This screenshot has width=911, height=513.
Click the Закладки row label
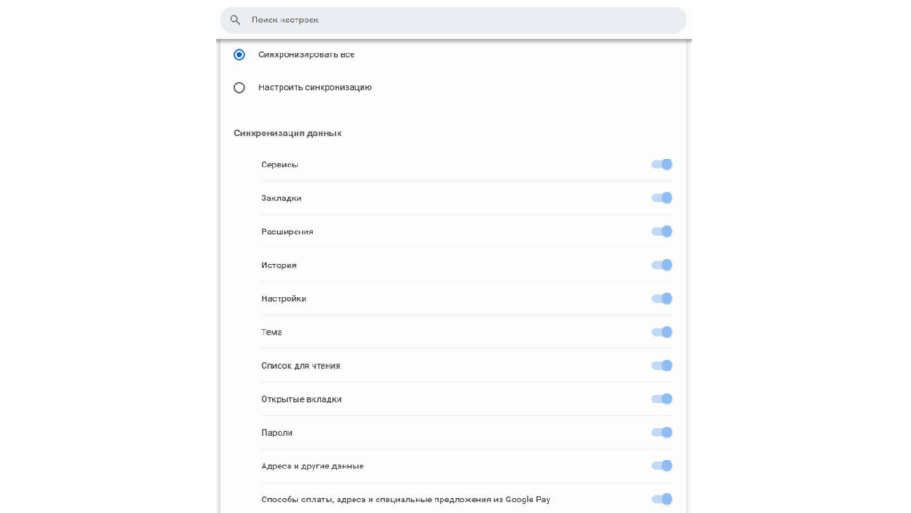tap(281, 199)
